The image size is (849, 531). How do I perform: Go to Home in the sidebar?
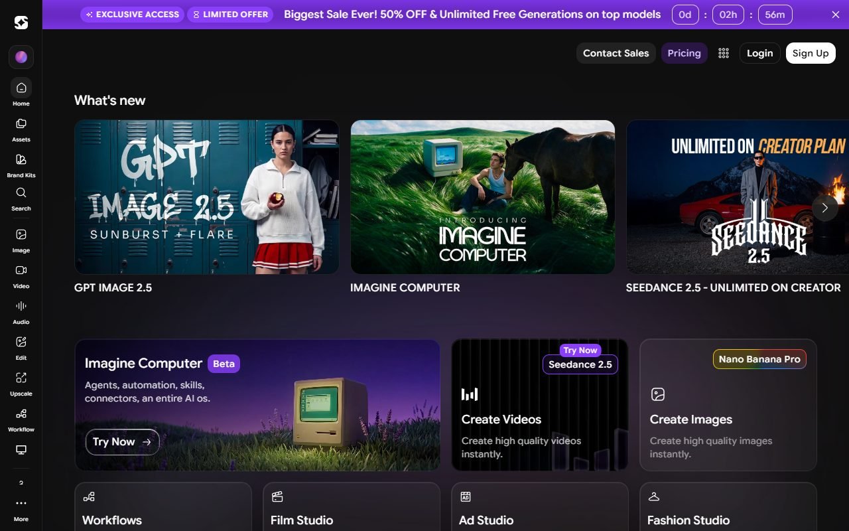[21, 92]
